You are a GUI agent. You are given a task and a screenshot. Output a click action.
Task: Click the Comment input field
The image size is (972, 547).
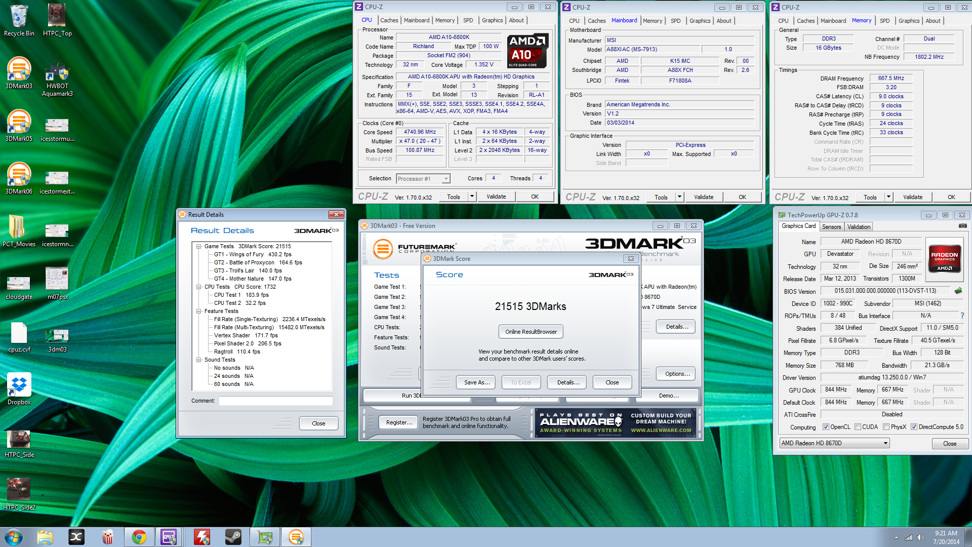[275, 401]
